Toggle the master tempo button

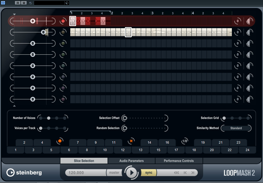pyautogui.click(x=114, y=173)
